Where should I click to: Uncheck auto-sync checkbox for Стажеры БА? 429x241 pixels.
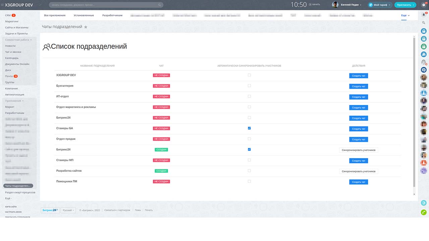(249, 128)
